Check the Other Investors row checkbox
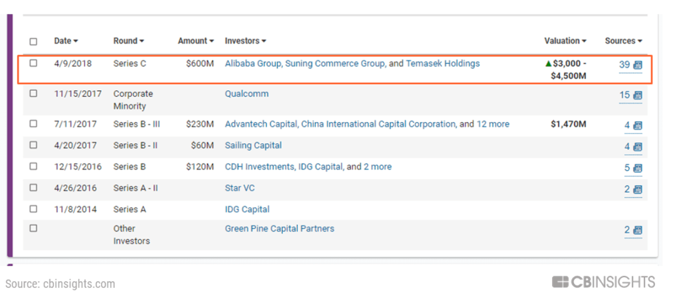The width and height of the screenshot is (681, 299). 33,228
